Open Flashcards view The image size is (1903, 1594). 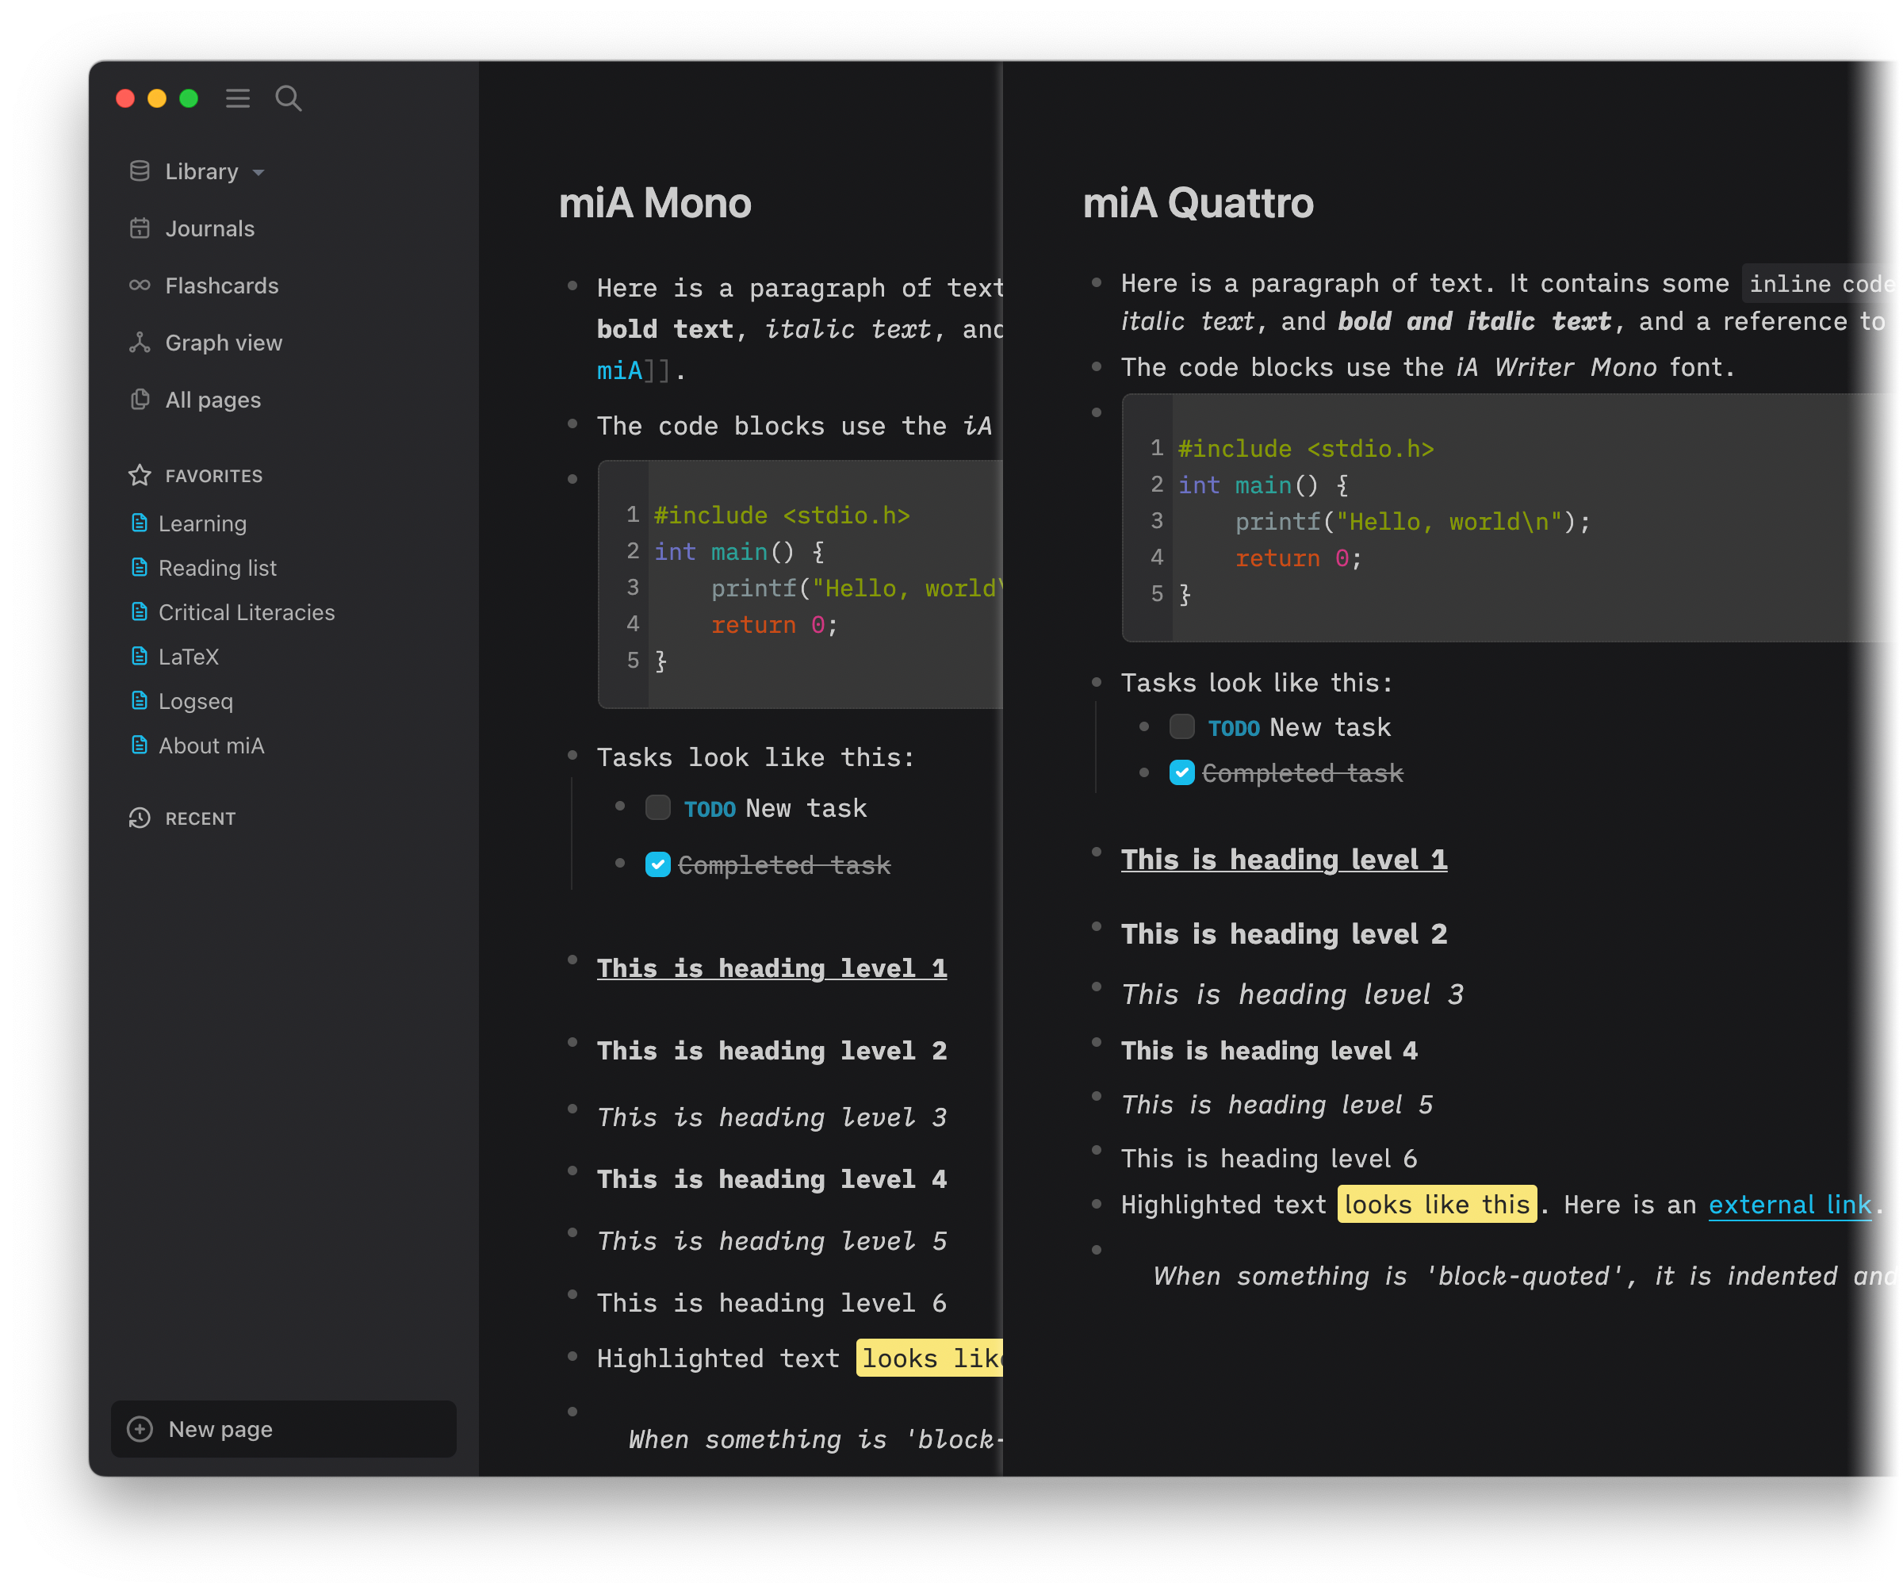[x=221, y=285]
